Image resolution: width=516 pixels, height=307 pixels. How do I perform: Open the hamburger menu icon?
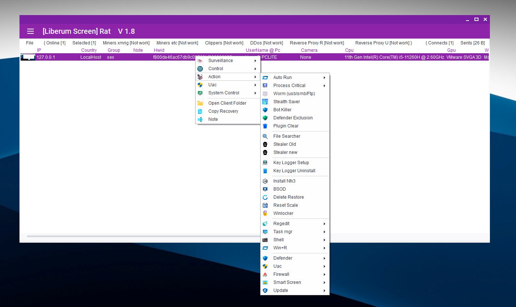coord(31,32)
